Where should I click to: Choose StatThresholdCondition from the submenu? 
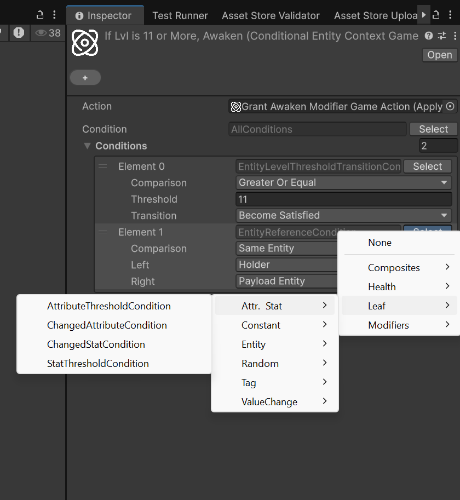tap(114, 363)
